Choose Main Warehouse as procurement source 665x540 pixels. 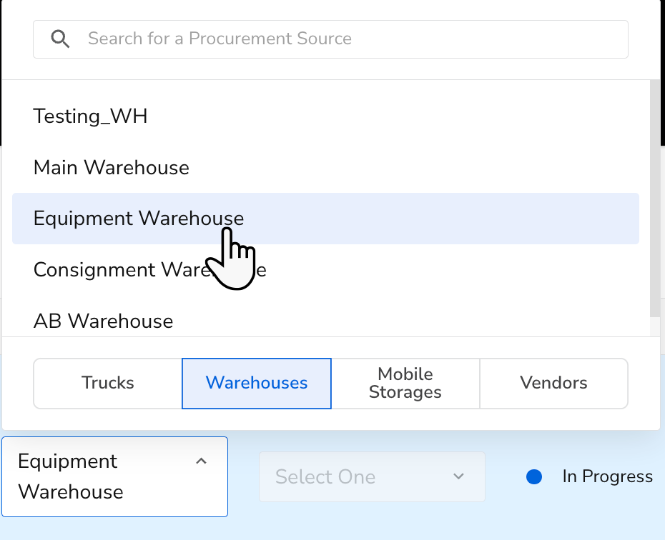(111, 167)
